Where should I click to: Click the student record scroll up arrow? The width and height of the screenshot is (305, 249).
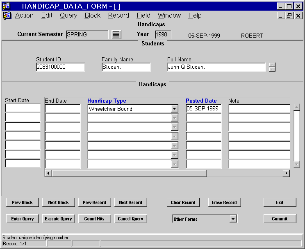click(272, 65)
